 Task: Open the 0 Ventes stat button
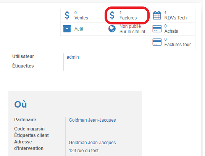pos(83,16)
